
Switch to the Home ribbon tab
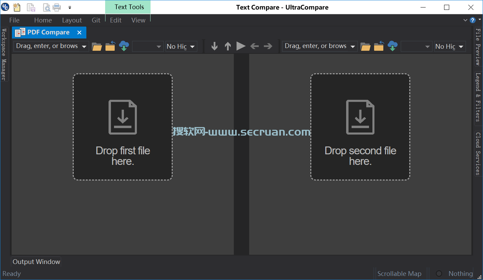click(43, 20)
